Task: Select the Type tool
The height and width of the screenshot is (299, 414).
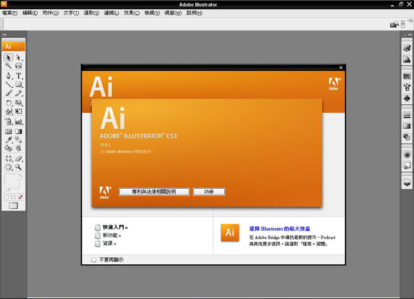Action: coord(18,76)
